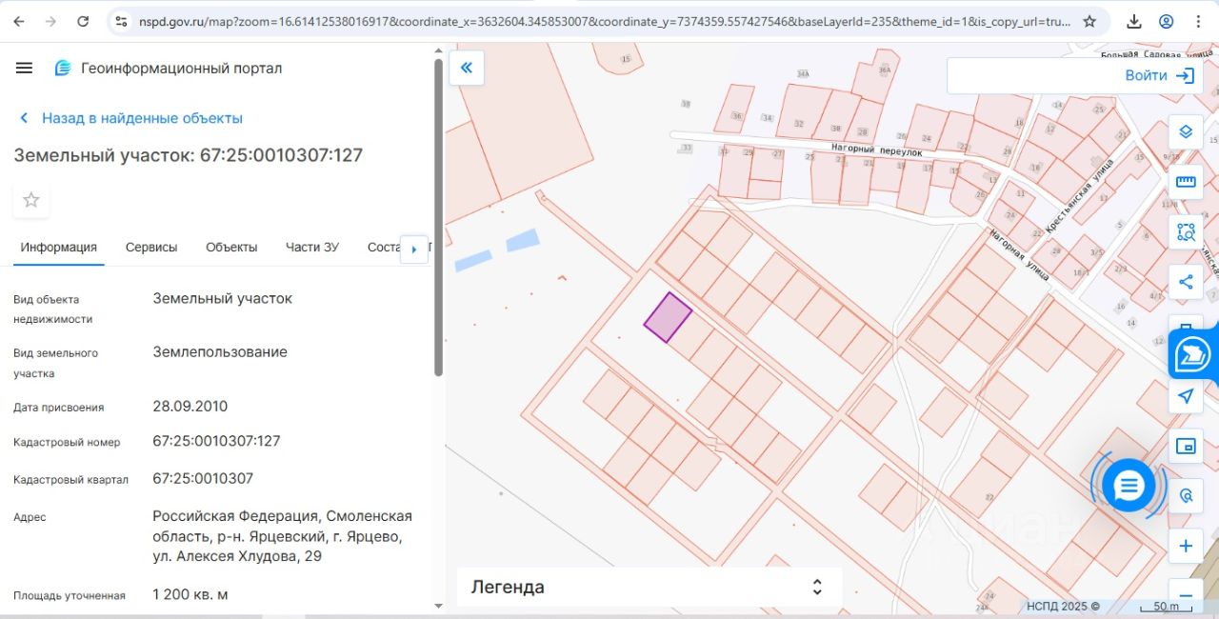Open browser three-dot menu
Image resolution: width=1219 pixels, height=619 pixels.
click(x=1198, y=21)
